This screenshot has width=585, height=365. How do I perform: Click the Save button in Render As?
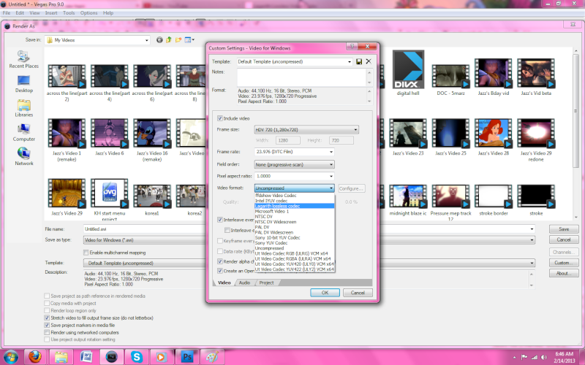(x=564, y=229)
